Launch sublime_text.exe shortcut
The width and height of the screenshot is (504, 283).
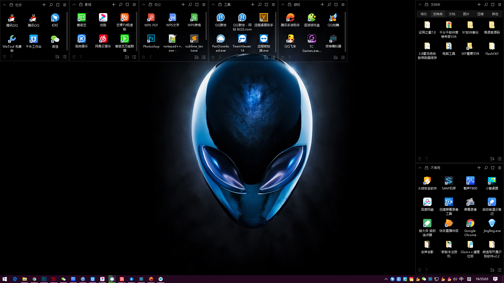[194, 43]
